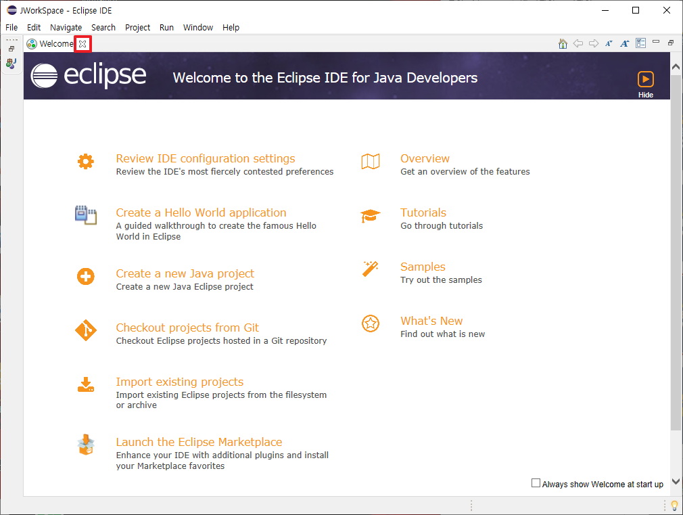This screenshot has width=683, height=515.
Task: Click 'Create a new Java Eclipse project' description
Action: coord(185,286)
